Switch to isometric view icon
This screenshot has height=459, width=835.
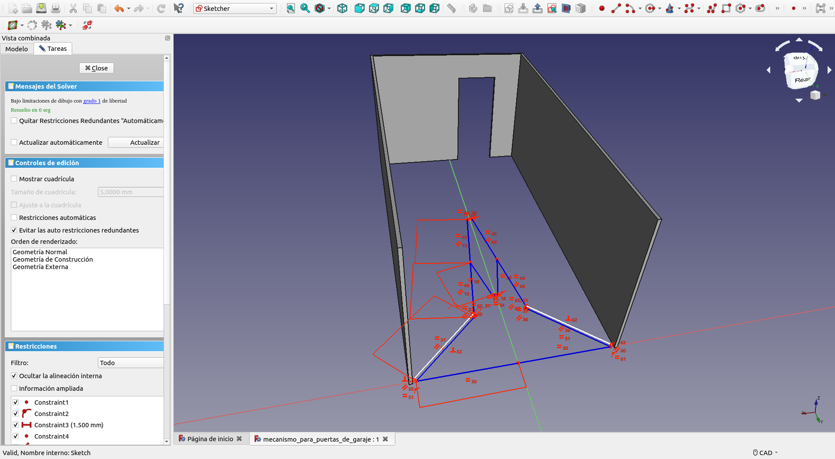coord(342,8)
